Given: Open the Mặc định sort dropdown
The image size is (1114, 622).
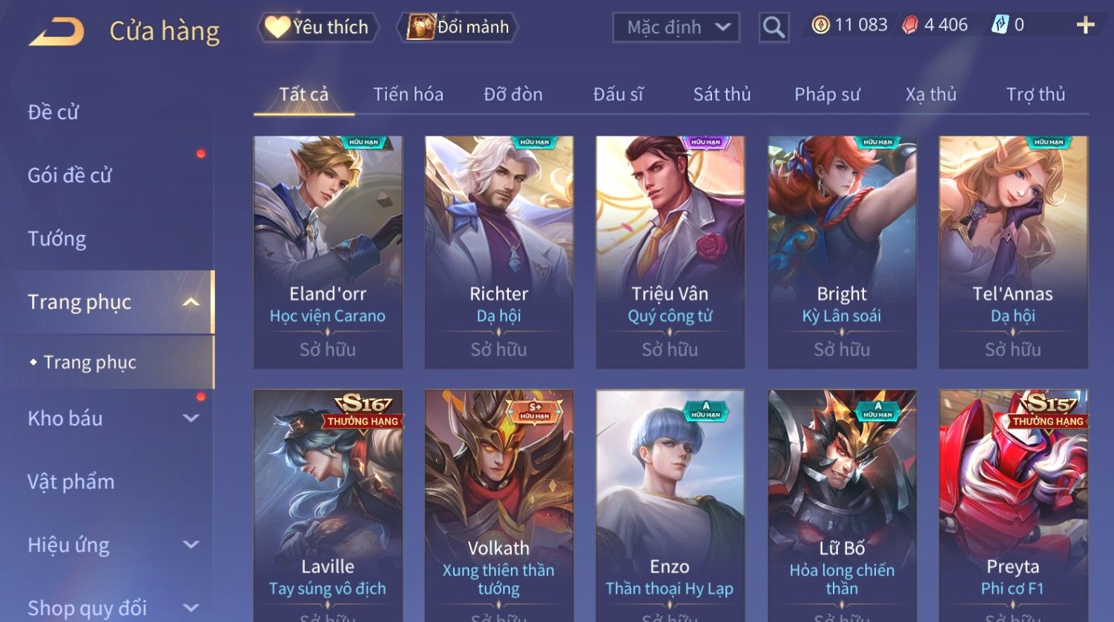Looking at the screenshot, I should coord(676,28).
